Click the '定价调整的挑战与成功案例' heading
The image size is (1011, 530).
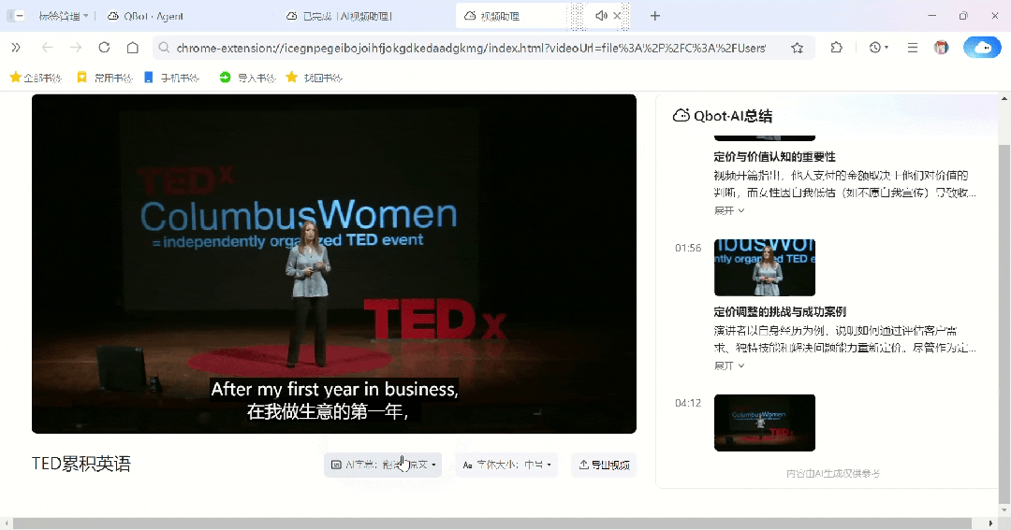780,311
